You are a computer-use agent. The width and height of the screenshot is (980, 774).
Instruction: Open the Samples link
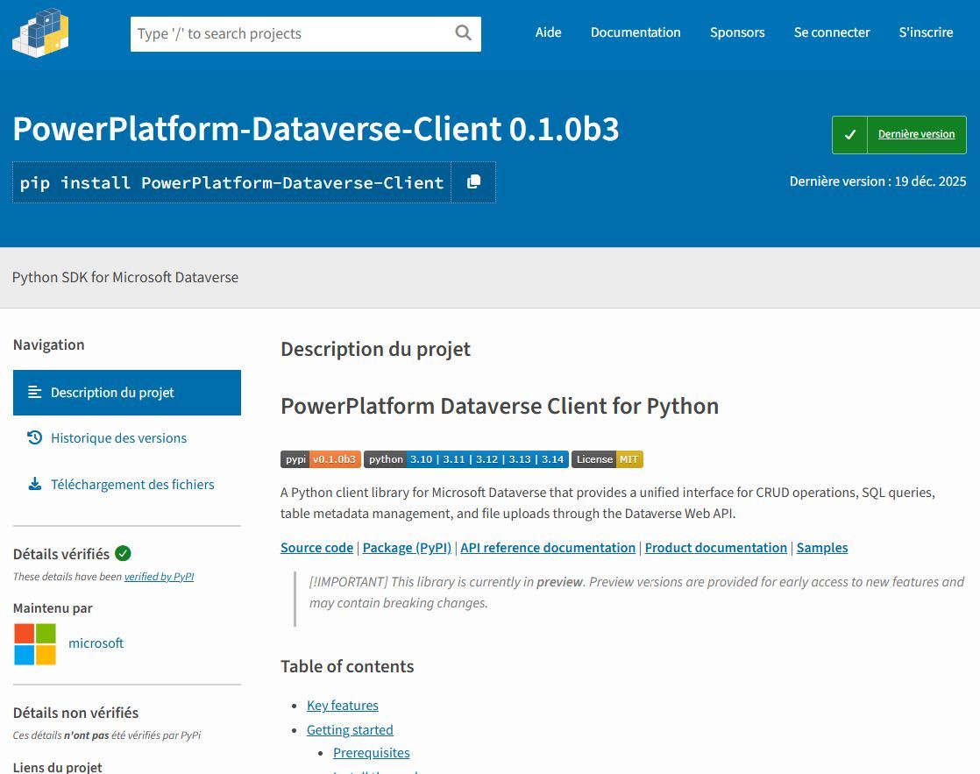tap(822, 548)
